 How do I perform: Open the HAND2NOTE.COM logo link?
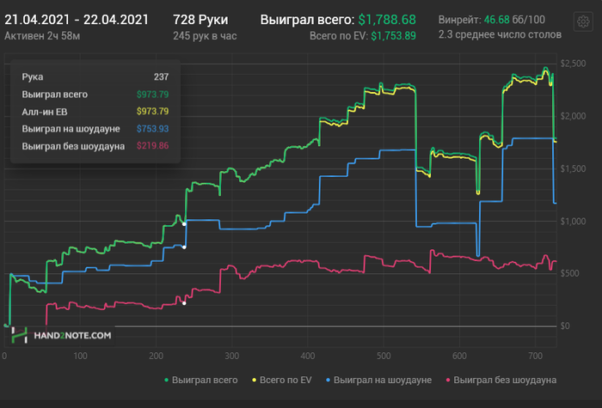click(x=62, y=336)
